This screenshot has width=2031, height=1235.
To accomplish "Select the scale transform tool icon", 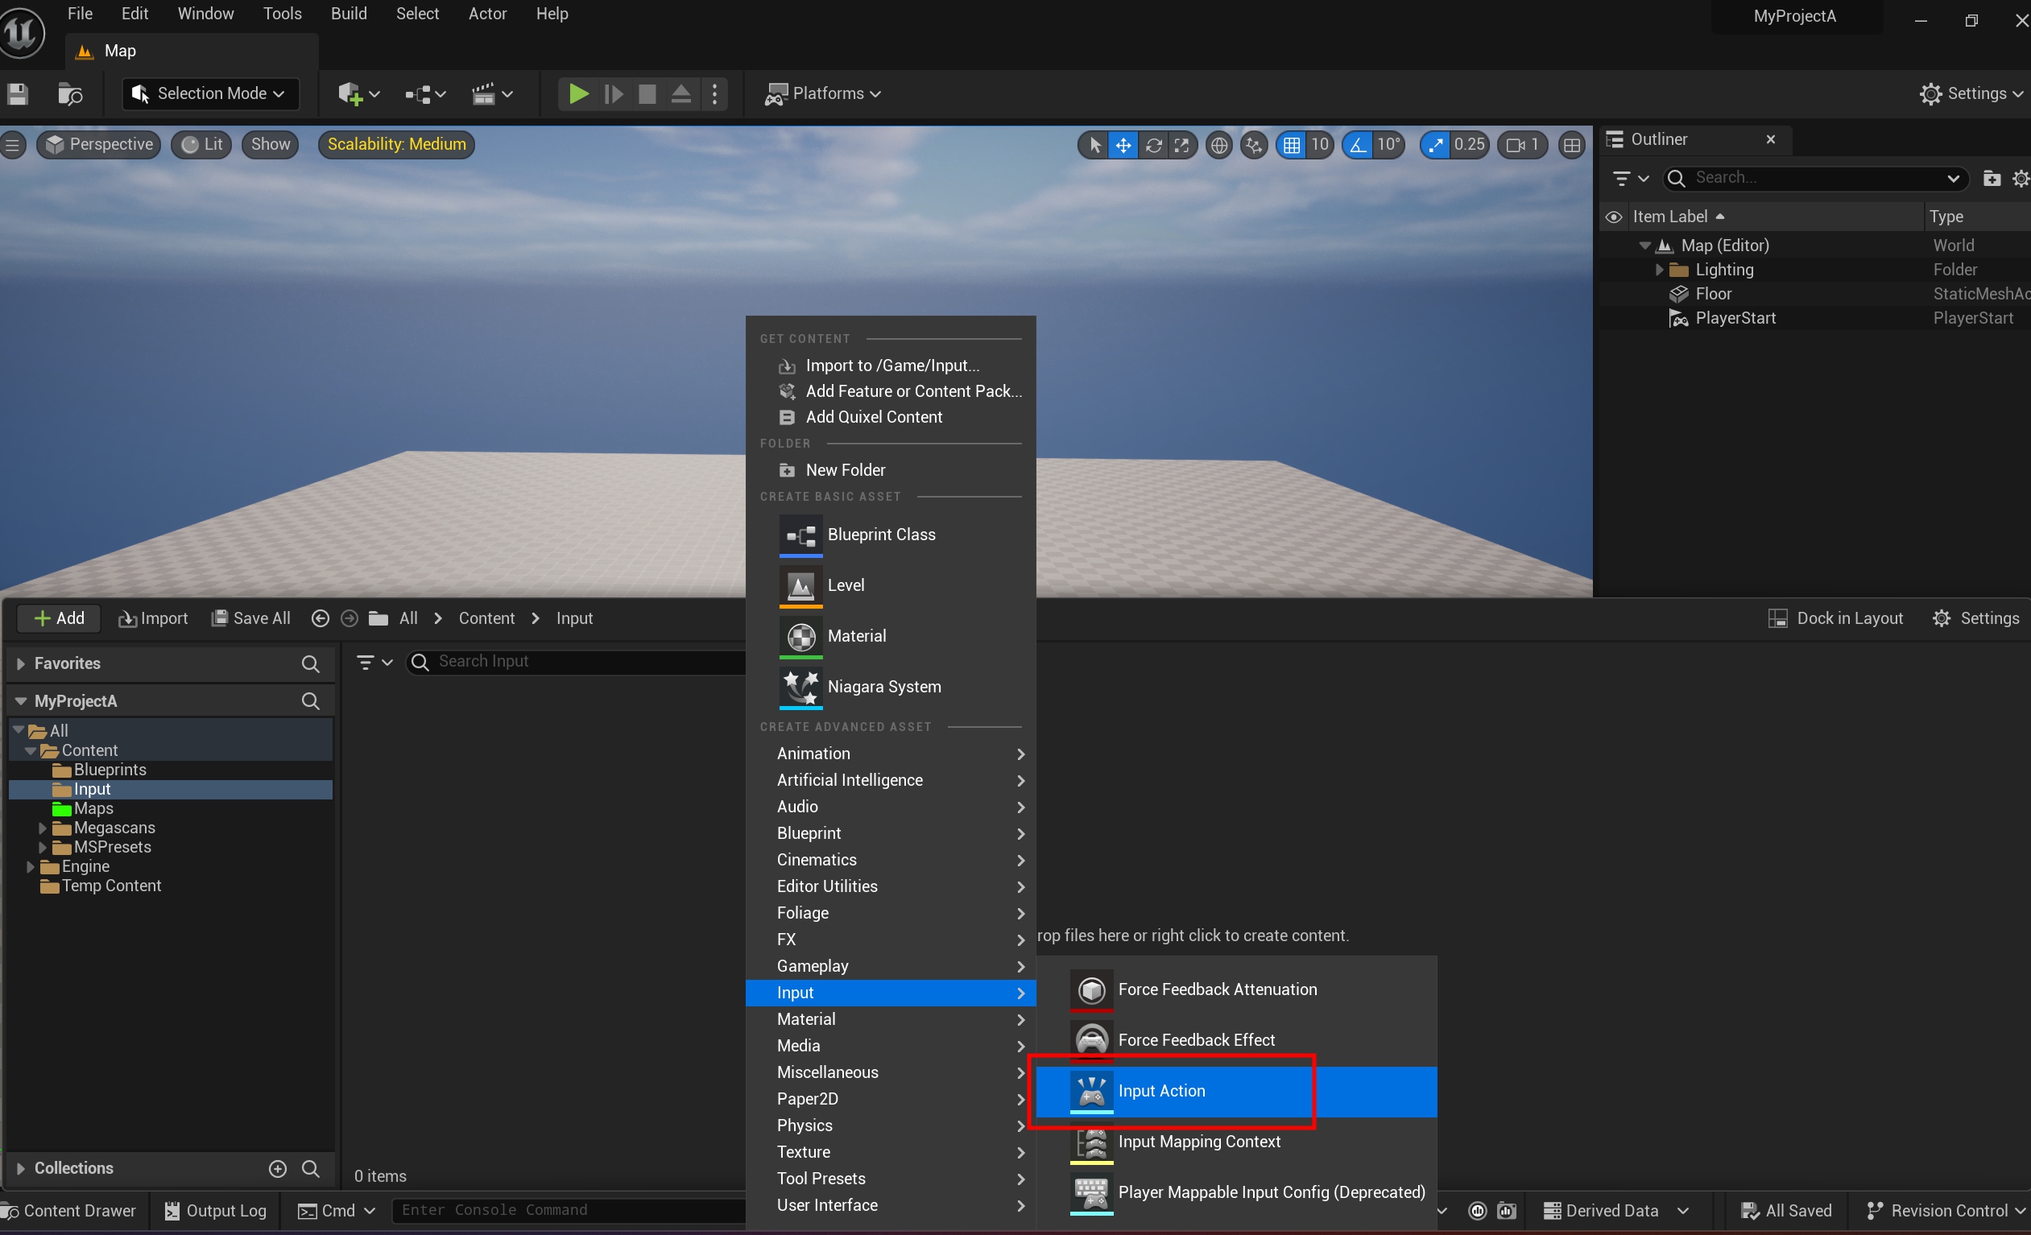I will [x=1181, y=146].
